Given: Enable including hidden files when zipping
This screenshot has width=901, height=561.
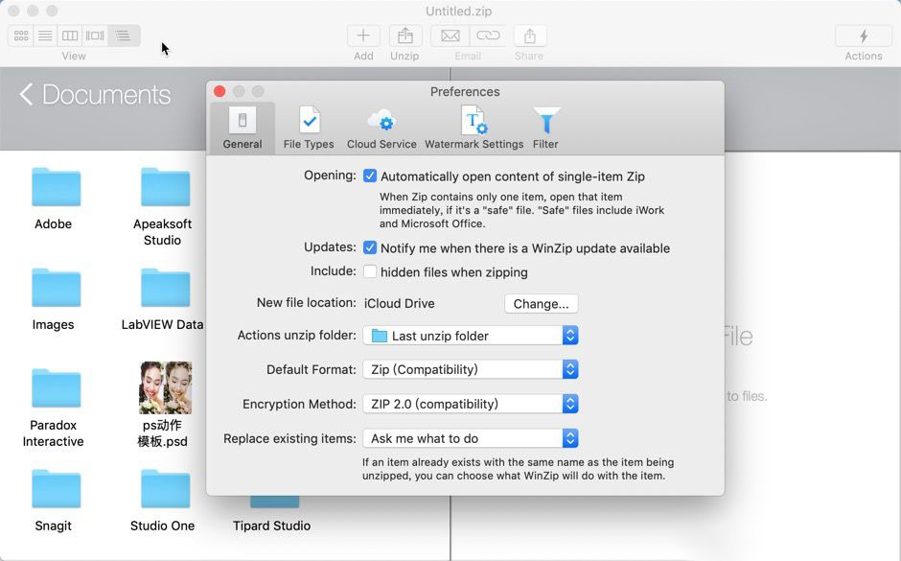Looking at the screenshot, I should 370,271.
